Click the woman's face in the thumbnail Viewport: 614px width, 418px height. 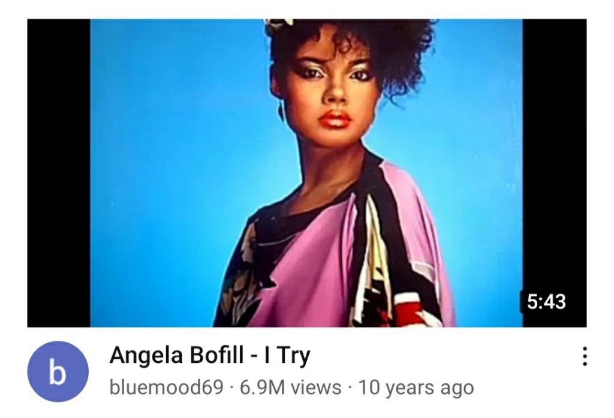333,98
